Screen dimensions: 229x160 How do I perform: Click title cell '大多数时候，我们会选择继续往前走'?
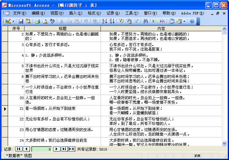pos(62,141)
